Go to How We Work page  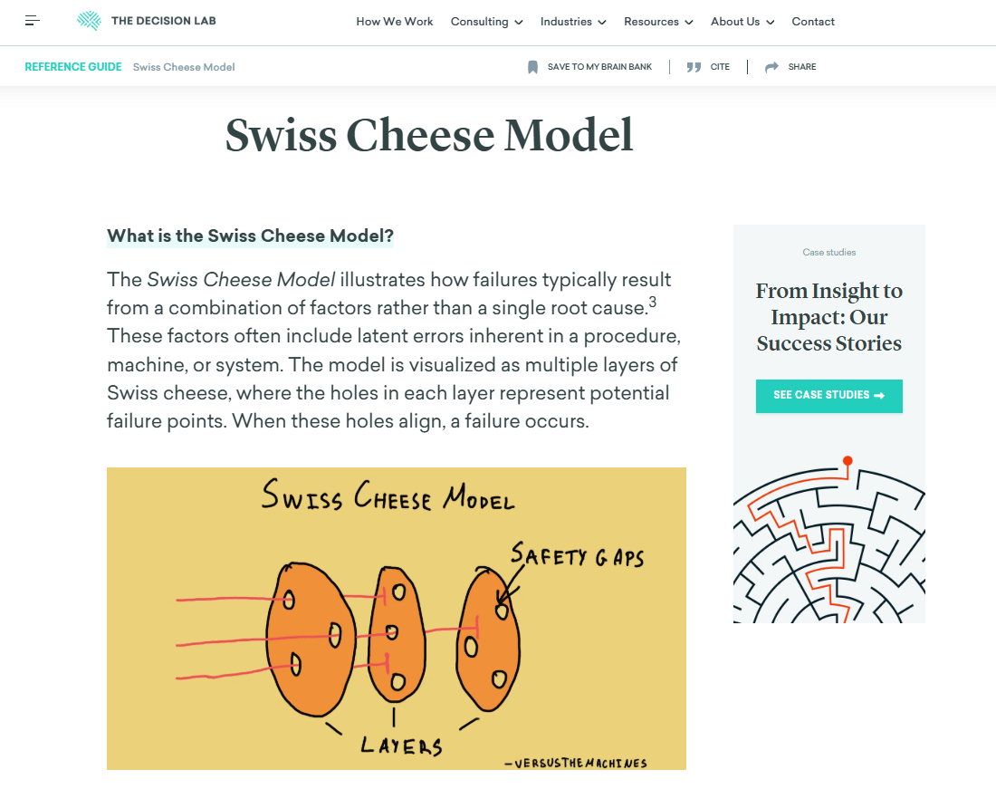(x=395, y=22)
